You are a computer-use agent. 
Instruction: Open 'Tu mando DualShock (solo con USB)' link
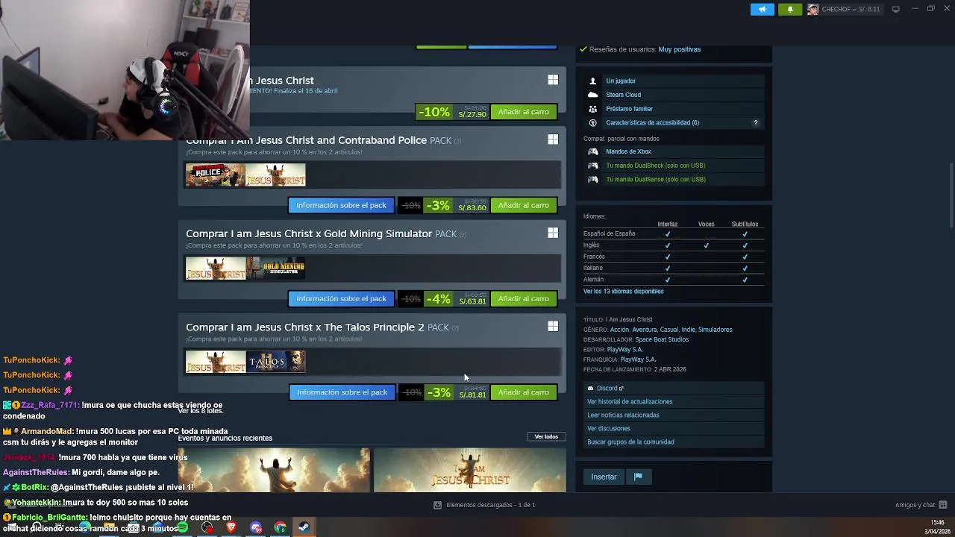click(x=655, y=166)
